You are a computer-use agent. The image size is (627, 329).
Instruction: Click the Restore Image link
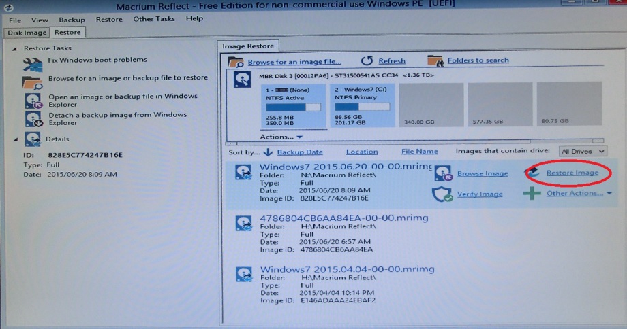point(572,173)
